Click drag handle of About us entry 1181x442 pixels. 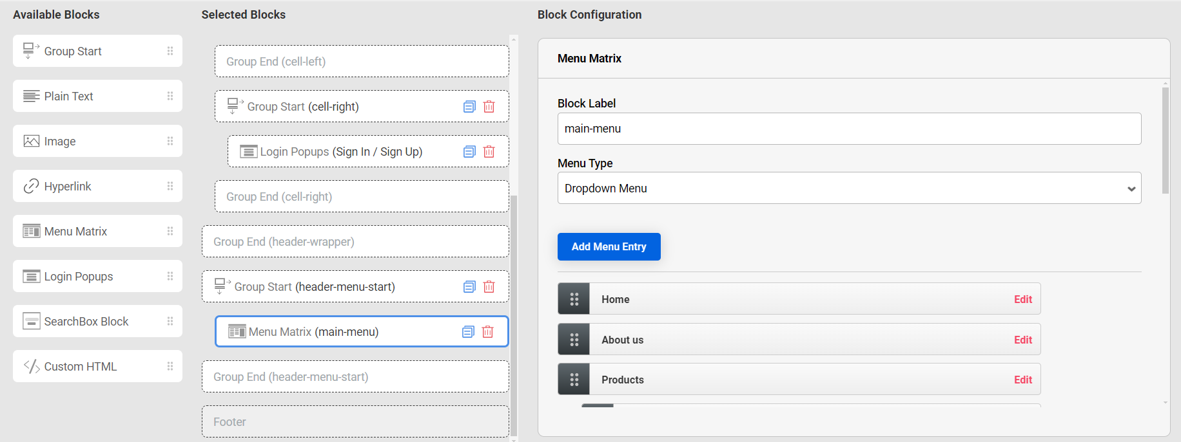[x=574, y=340]
